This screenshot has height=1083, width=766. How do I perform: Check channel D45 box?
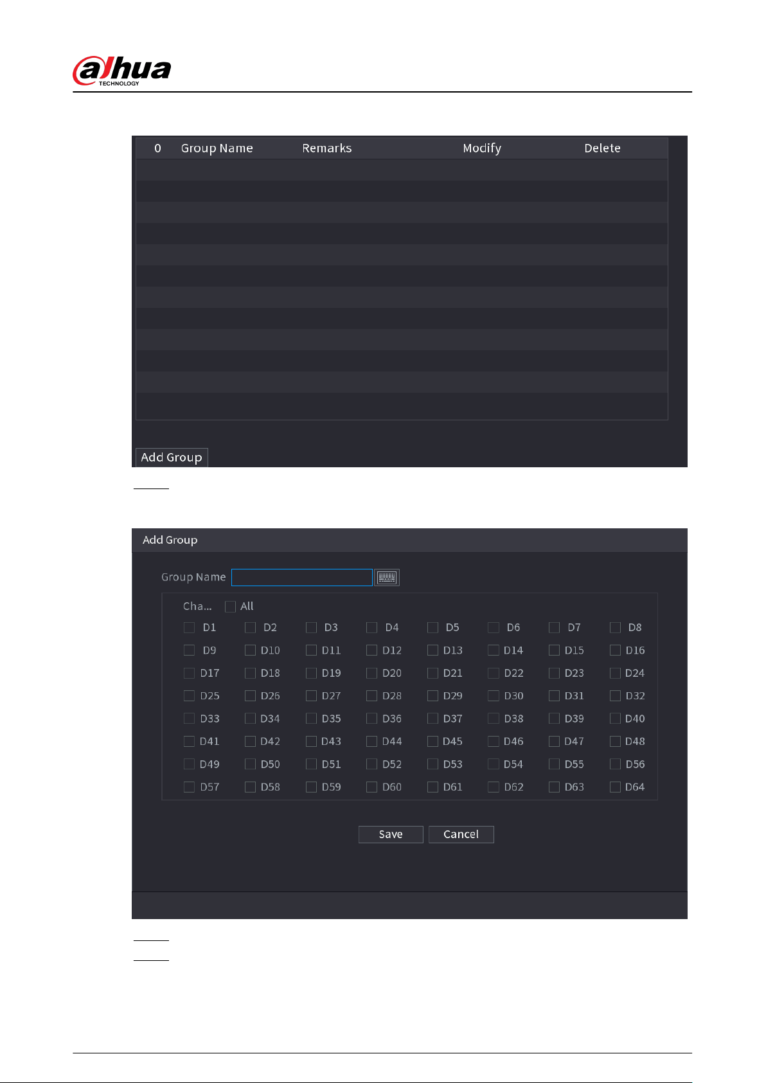coord(432,742)
